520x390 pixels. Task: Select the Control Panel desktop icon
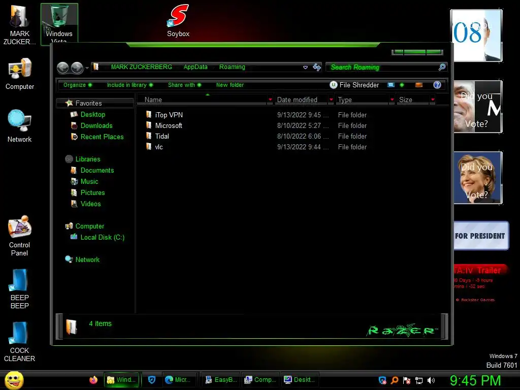pyautogui.click(x=20, y=236)
